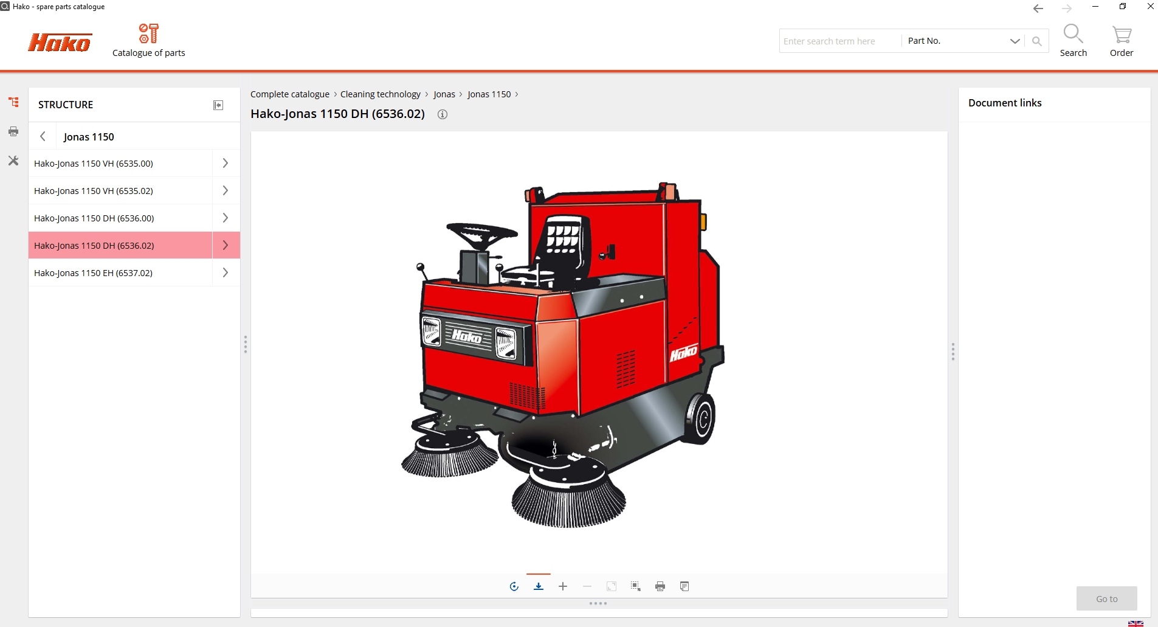Show info for Hako-Jonas 1150 DH (6536.02)
Image resolution: width=1158 pixels, height=627 pixels.
tap(443, 114)
